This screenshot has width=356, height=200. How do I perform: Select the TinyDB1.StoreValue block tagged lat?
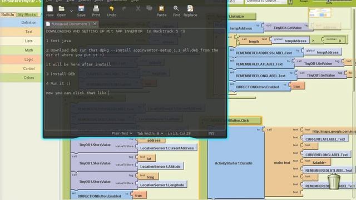click(x=103, y=163)
